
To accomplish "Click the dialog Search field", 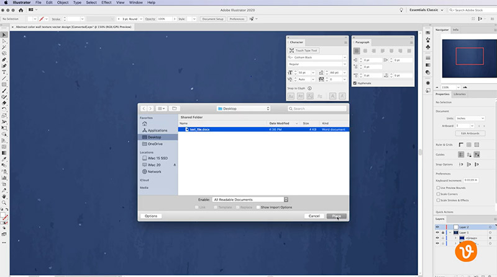I will 317,108.
